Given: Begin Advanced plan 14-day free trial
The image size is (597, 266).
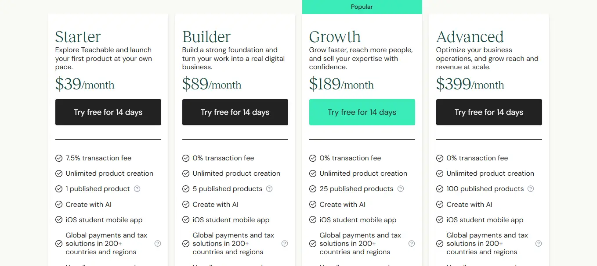Looking at the screenshot, I should pos(489,112).
